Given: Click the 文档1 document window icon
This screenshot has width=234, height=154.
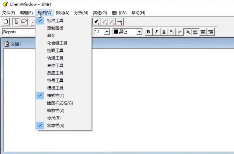Looking at the screenshot, I should (x=6, y=44).
